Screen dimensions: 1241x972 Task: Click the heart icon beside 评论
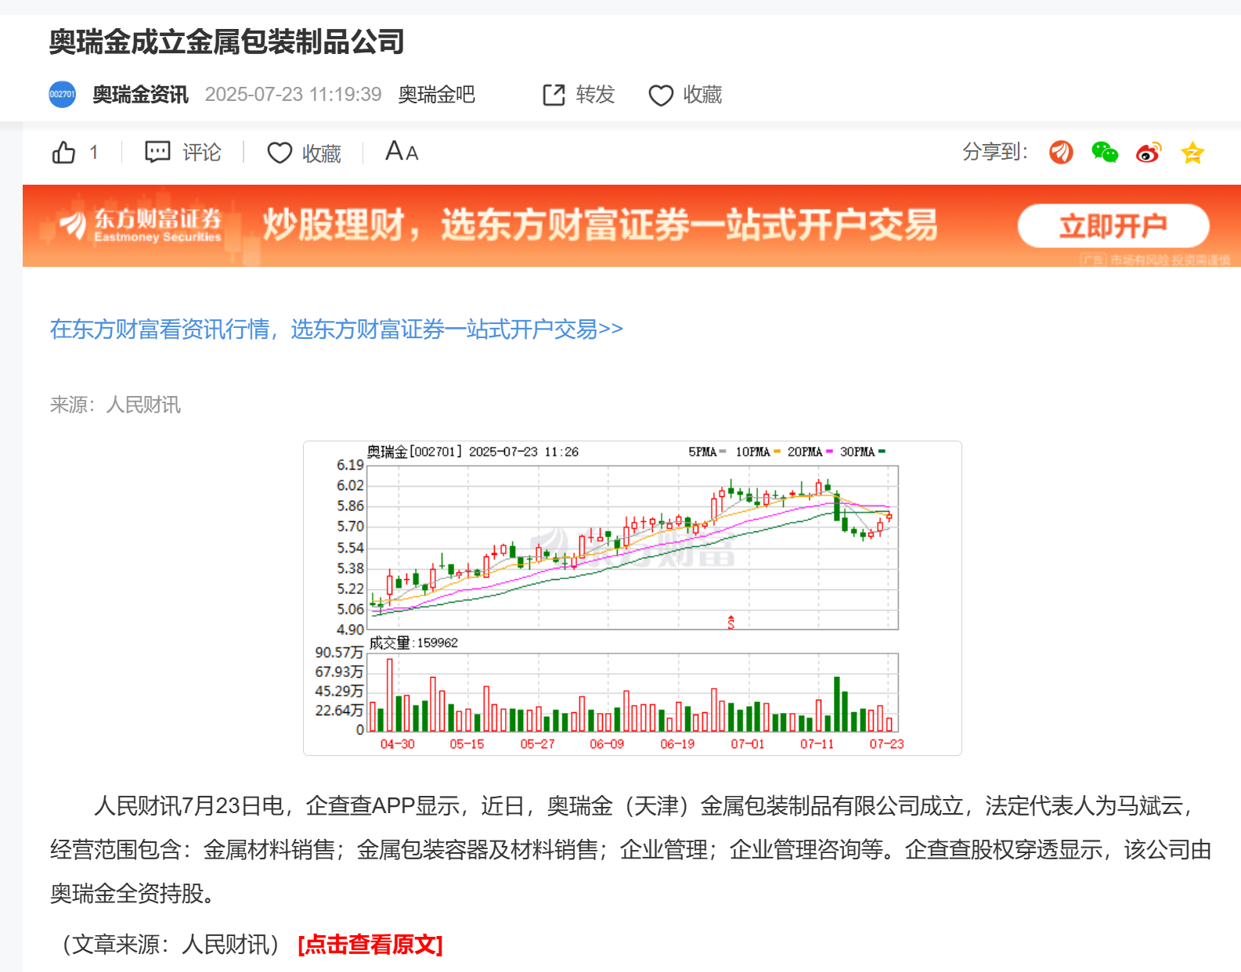pyautogui.click(x=280, y=153)
